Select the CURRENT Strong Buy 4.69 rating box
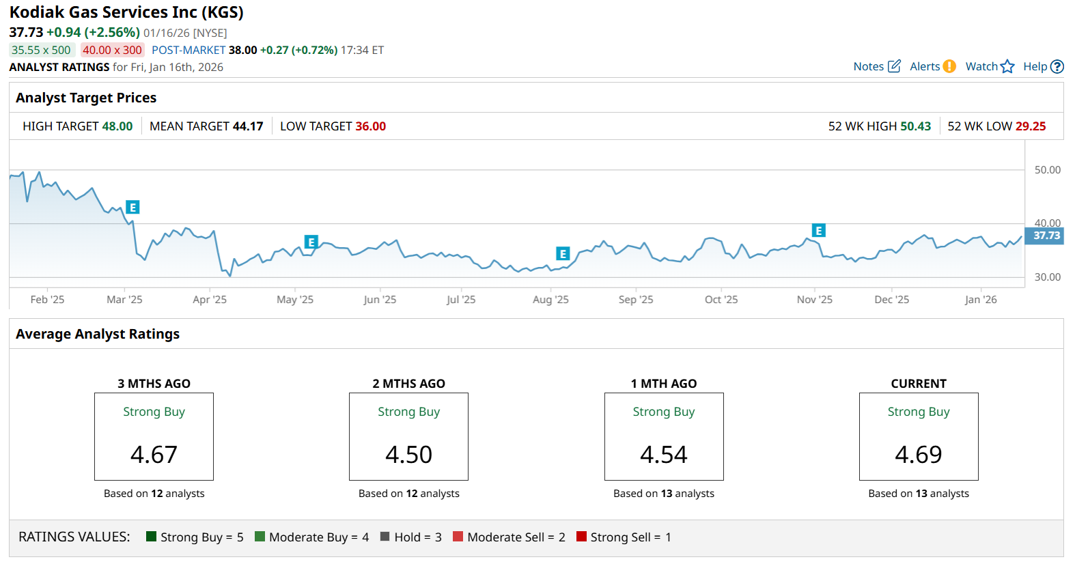Image resolution: width=1075 pixels, height=566 pixels. pos(919,436)
